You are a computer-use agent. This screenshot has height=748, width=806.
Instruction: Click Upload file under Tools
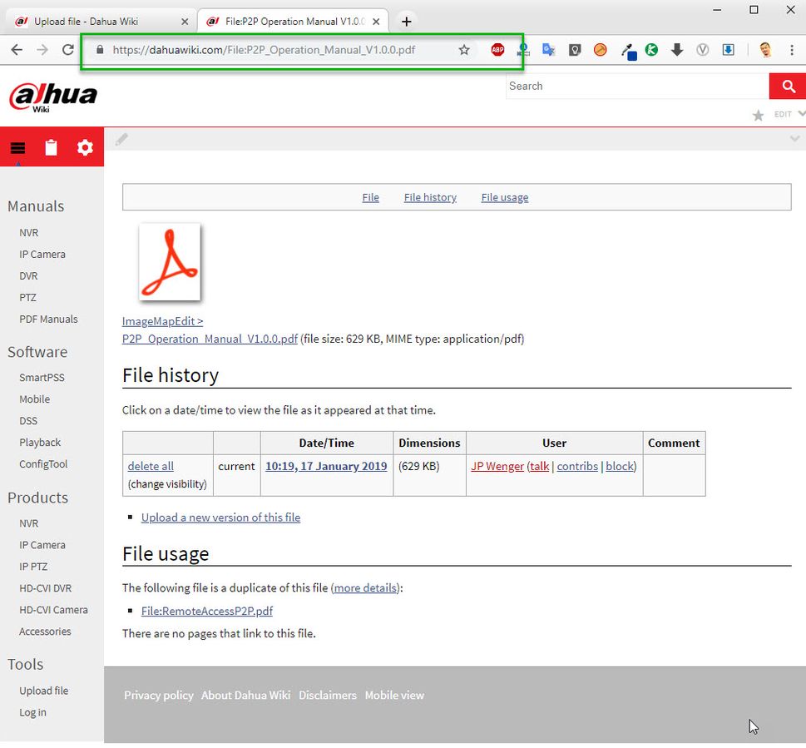click(44, 691)
